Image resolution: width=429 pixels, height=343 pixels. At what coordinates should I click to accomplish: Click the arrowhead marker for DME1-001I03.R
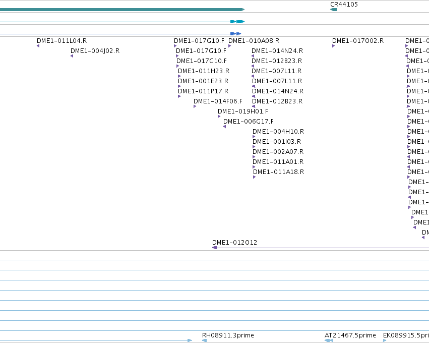point(254,147)
